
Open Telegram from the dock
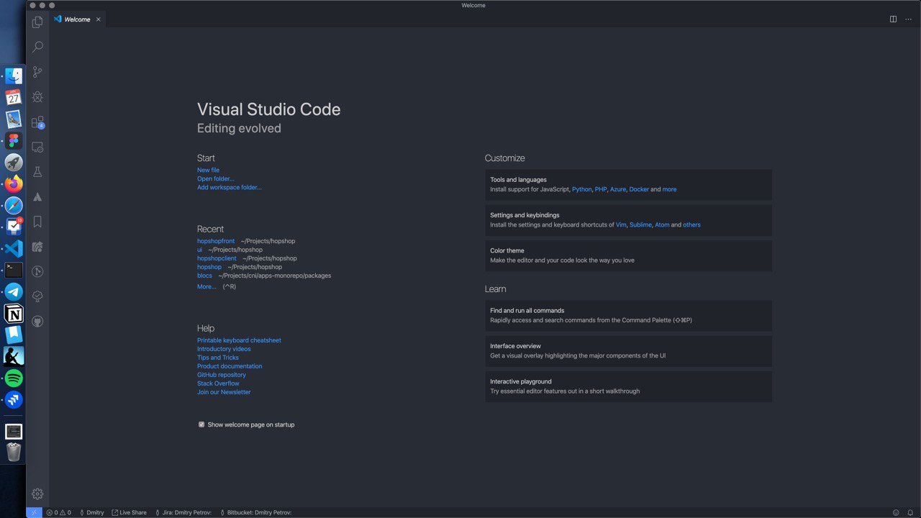pos(14,292)
